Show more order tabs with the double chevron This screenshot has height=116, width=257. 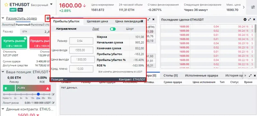pos(245,75)
